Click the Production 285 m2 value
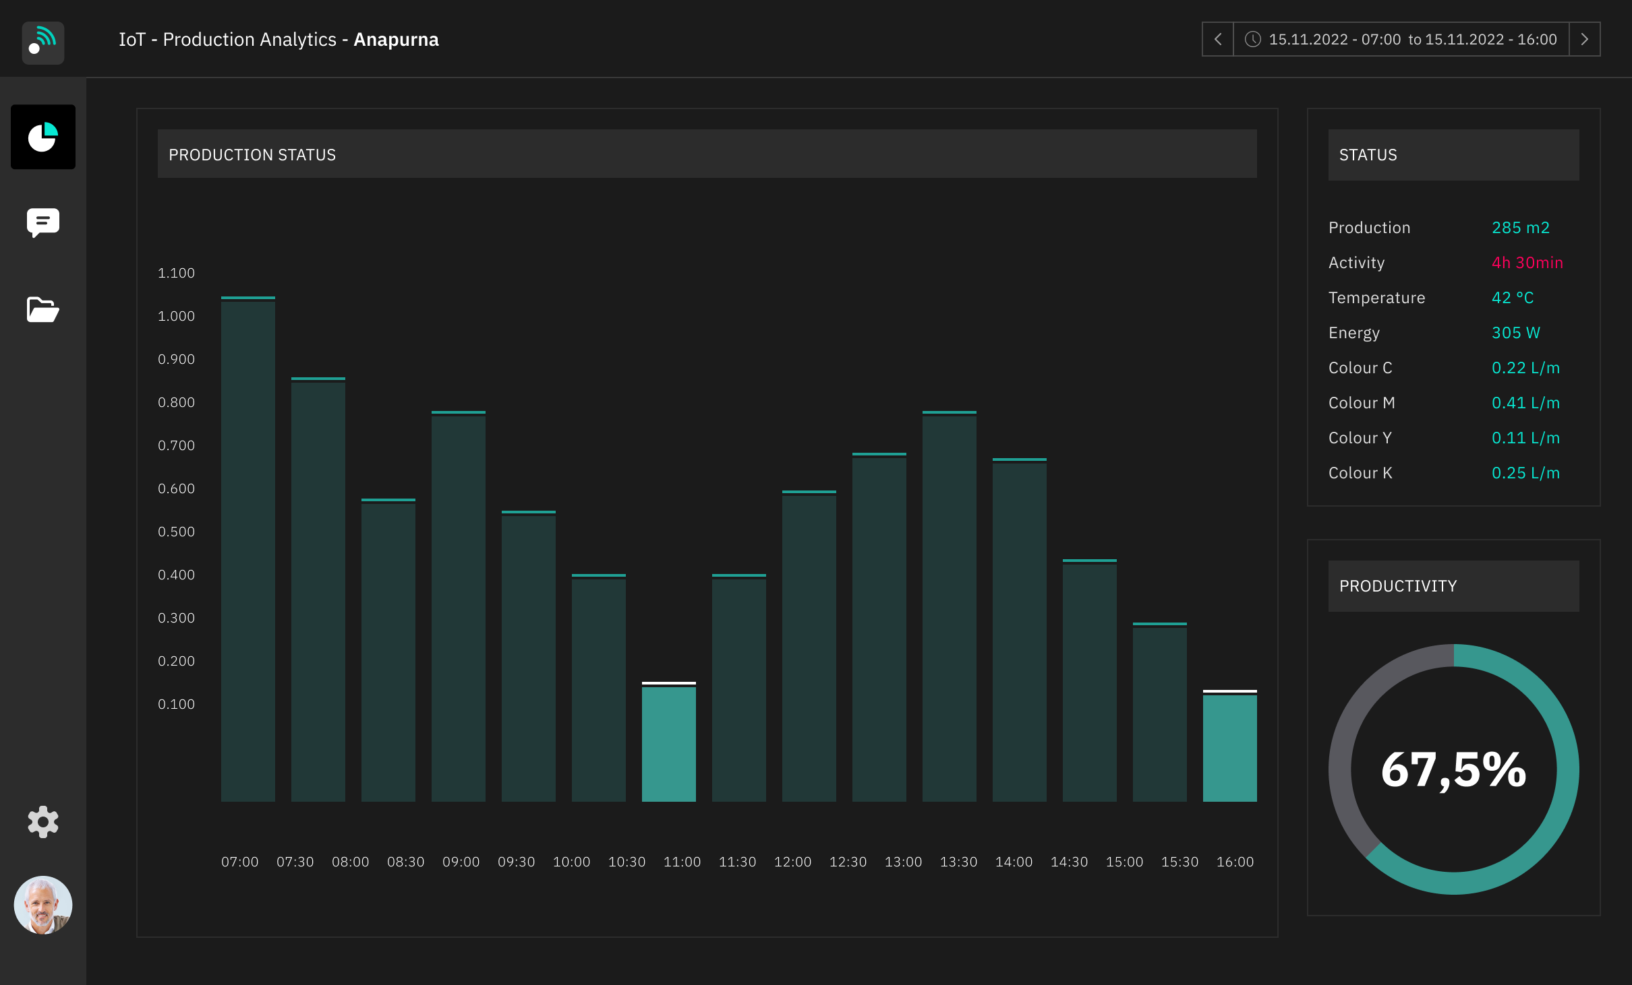The image size is (1632, 985). pyautogui.click(x=1520, y=228)
